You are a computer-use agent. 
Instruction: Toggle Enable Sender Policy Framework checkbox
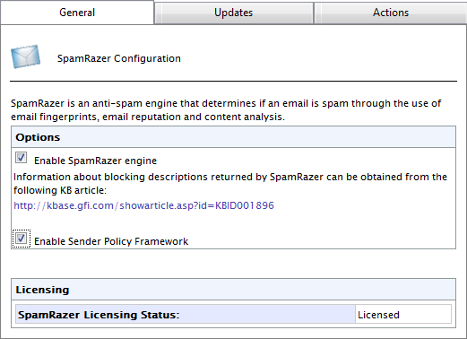(x=21, y=239)
